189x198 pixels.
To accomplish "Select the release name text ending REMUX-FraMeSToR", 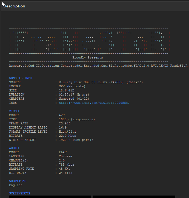I will tap(98, 66).
